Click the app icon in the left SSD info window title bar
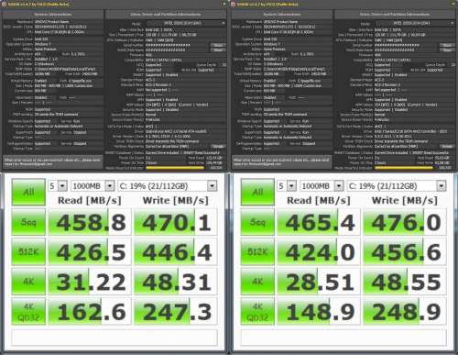The width and height of the screenshot is (458, 355). click(4, 5)
